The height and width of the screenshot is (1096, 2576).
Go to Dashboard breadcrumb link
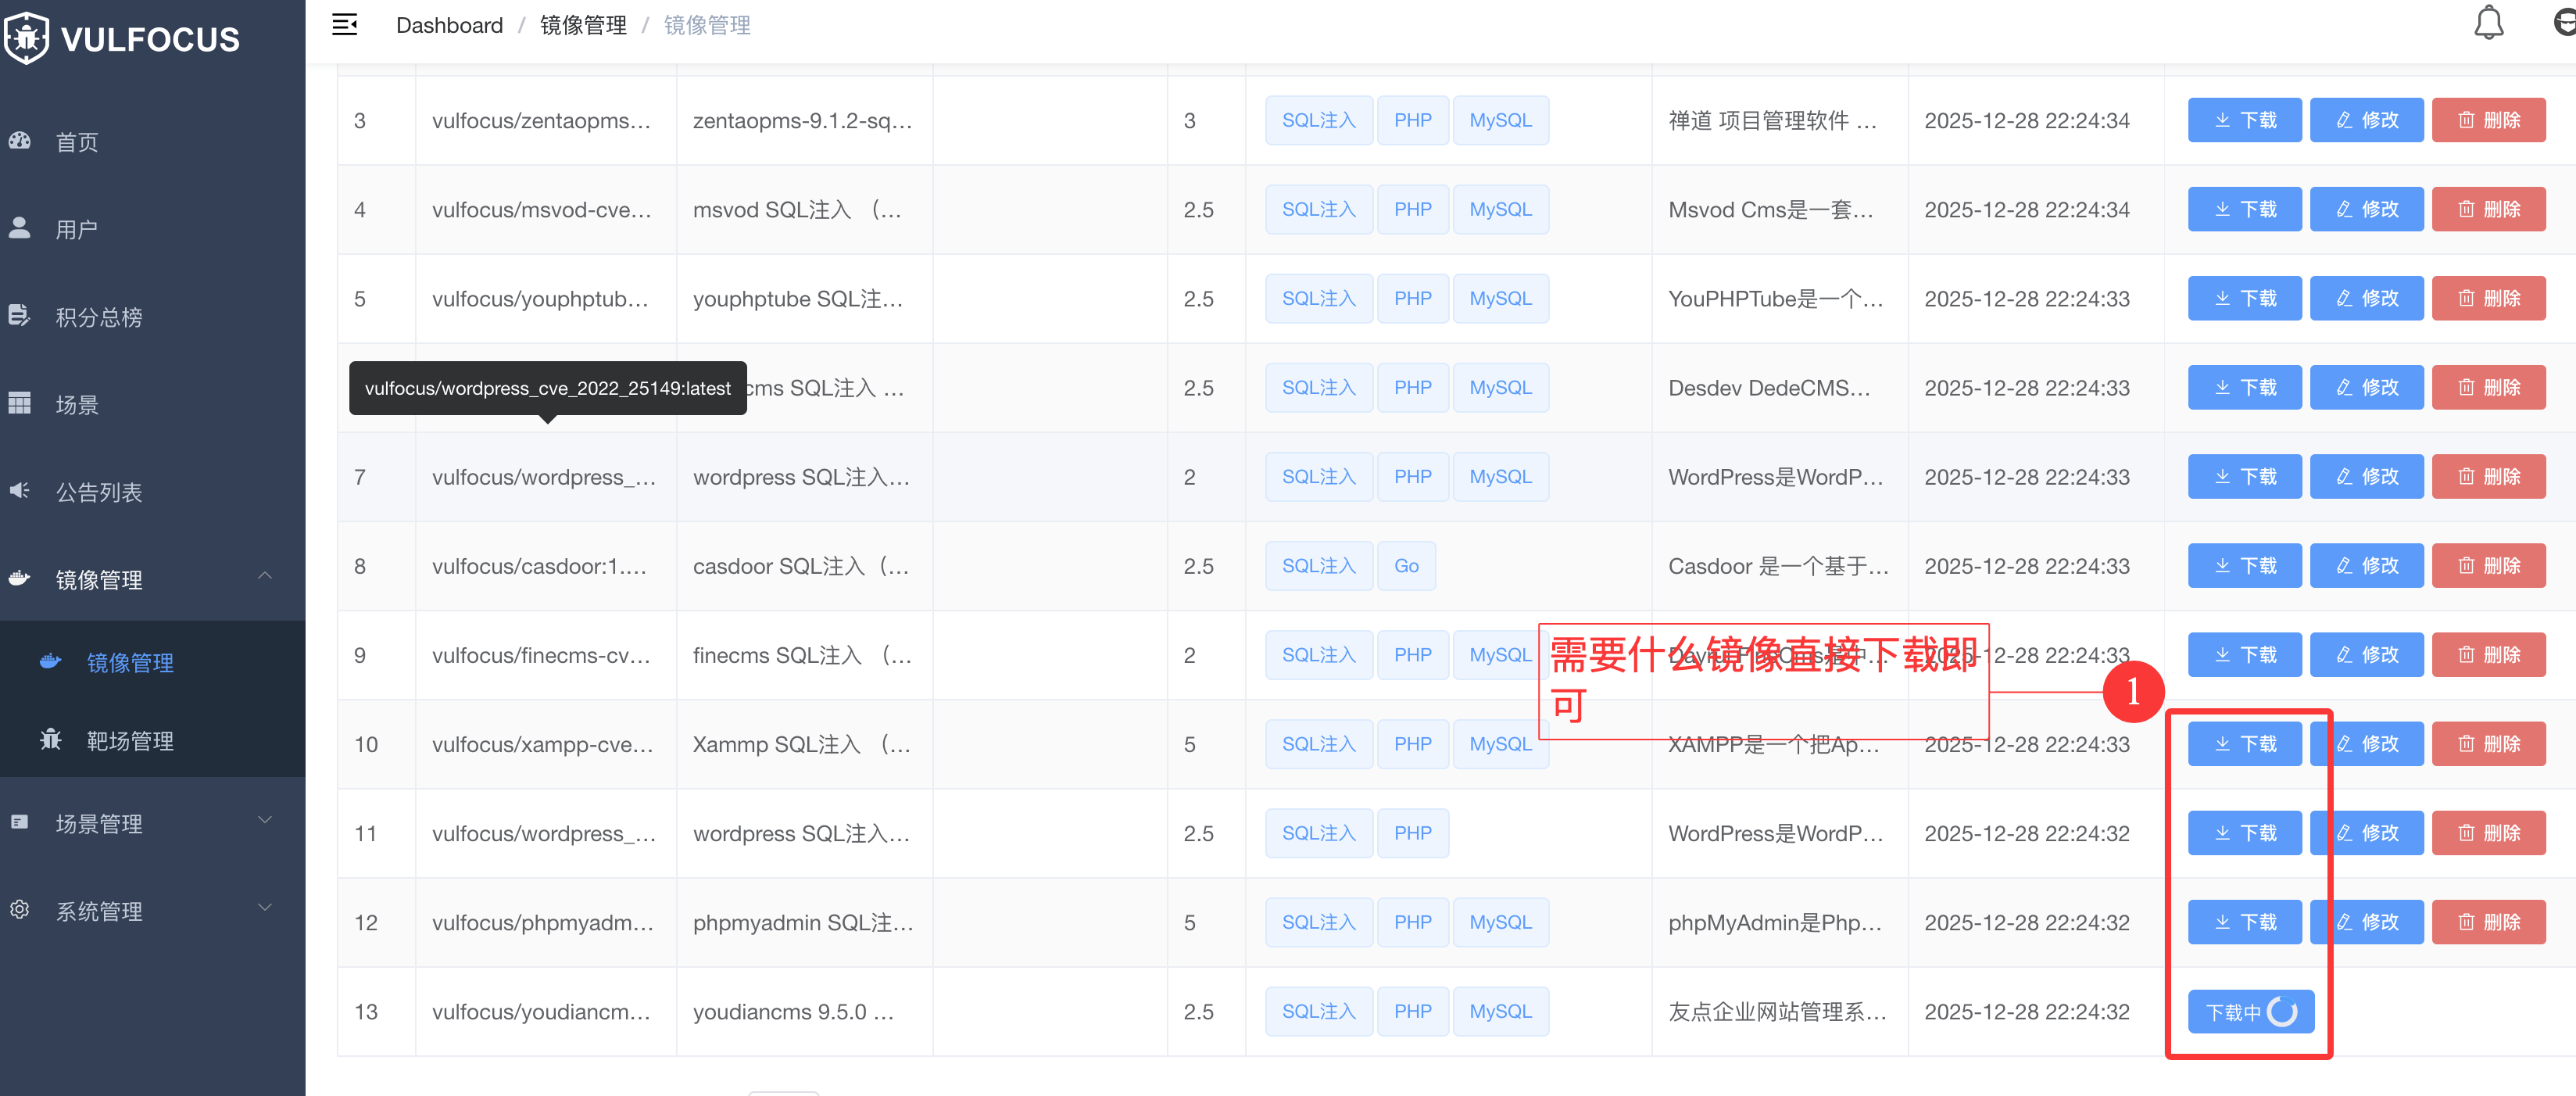449,25
